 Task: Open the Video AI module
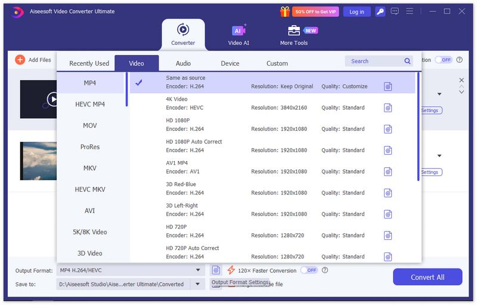tap(238, 35)
